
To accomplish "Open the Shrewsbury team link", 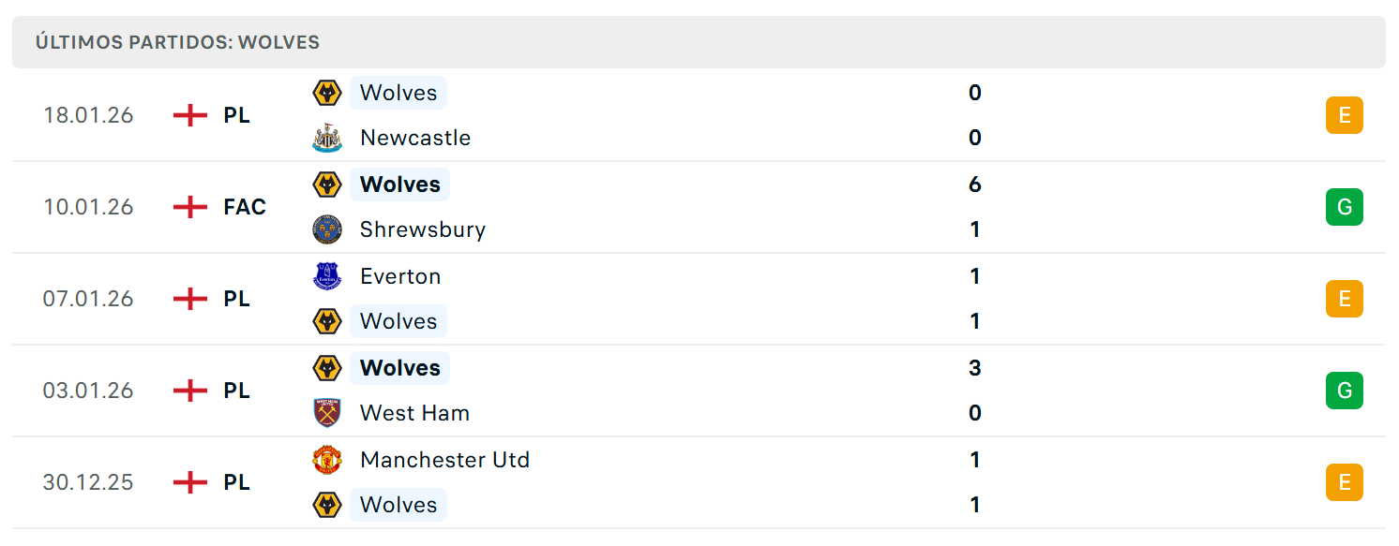I will [423, 229].
